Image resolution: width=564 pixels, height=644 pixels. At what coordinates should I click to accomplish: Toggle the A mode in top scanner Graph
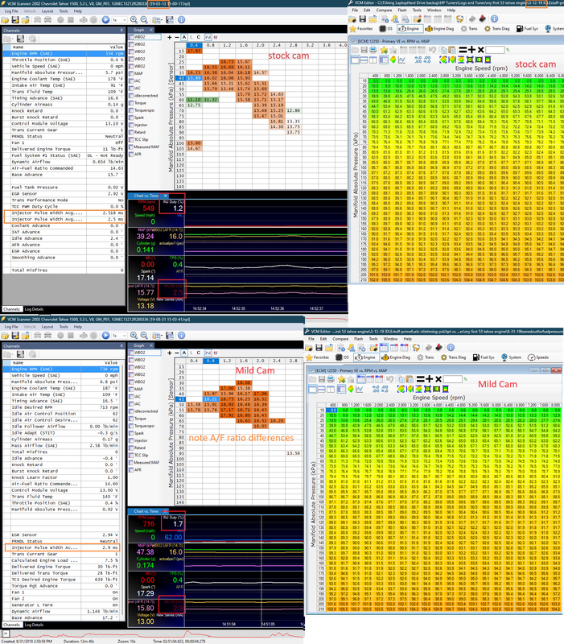184,37
